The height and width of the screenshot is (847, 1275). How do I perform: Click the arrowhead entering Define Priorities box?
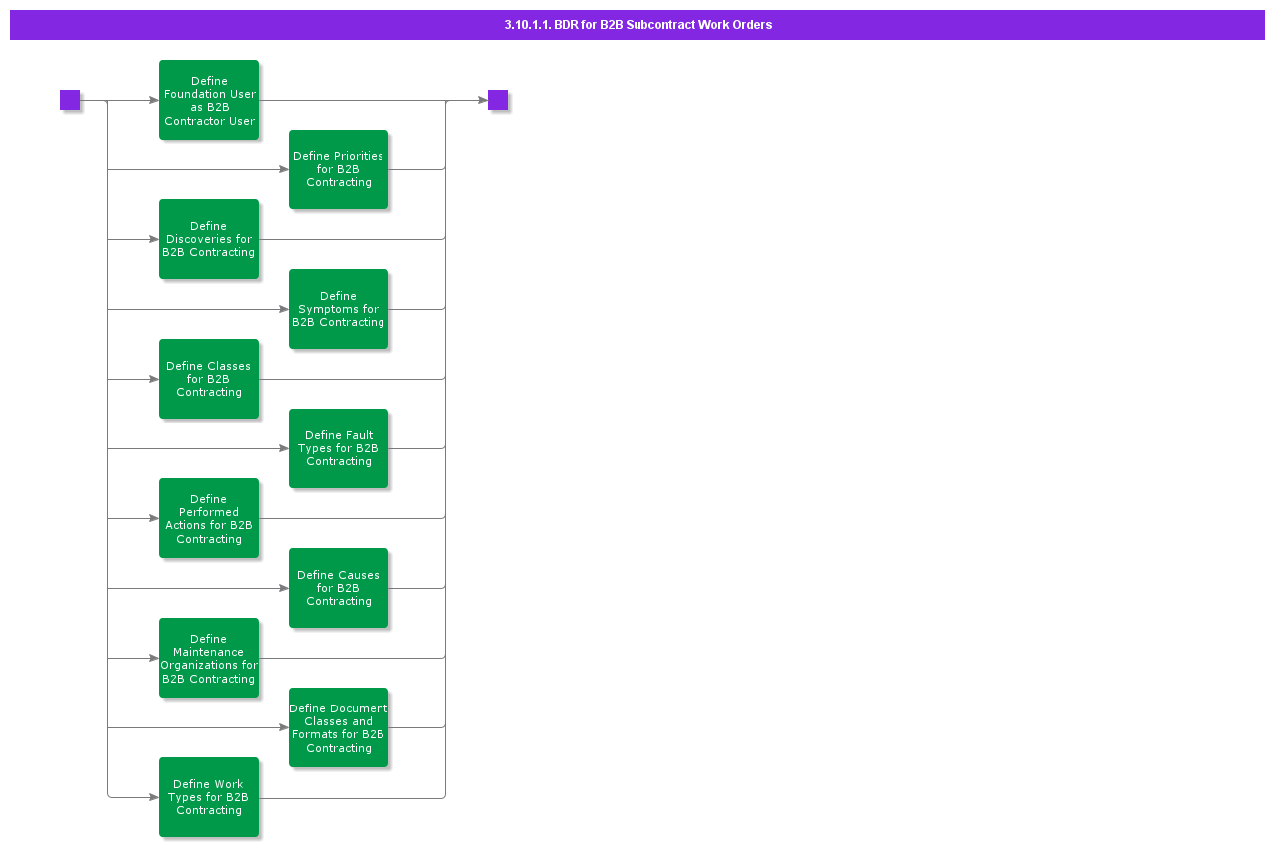(x=283, y=169)
